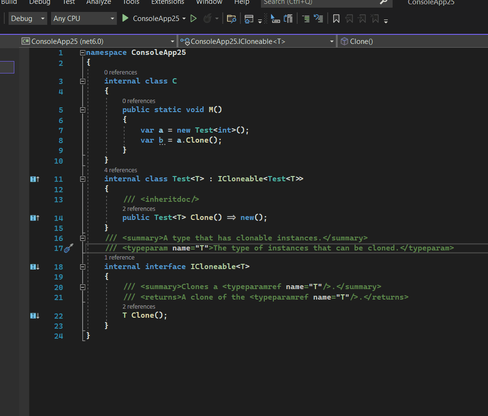Viewport: 488px width, 416px height.
Task: Open toolbar overflow options after bookmarks
Action: pyautogui.click(x=386, y=21)
